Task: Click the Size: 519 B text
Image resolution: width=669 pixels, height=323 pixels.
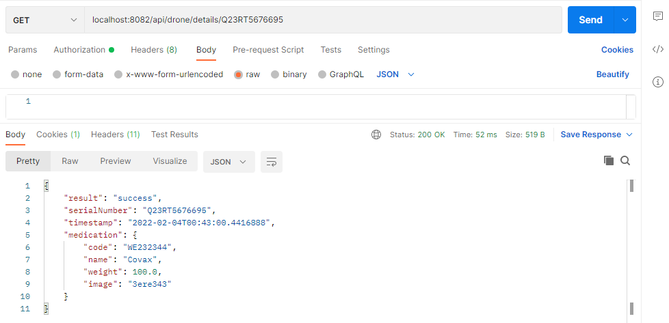Action: (525, 135)
